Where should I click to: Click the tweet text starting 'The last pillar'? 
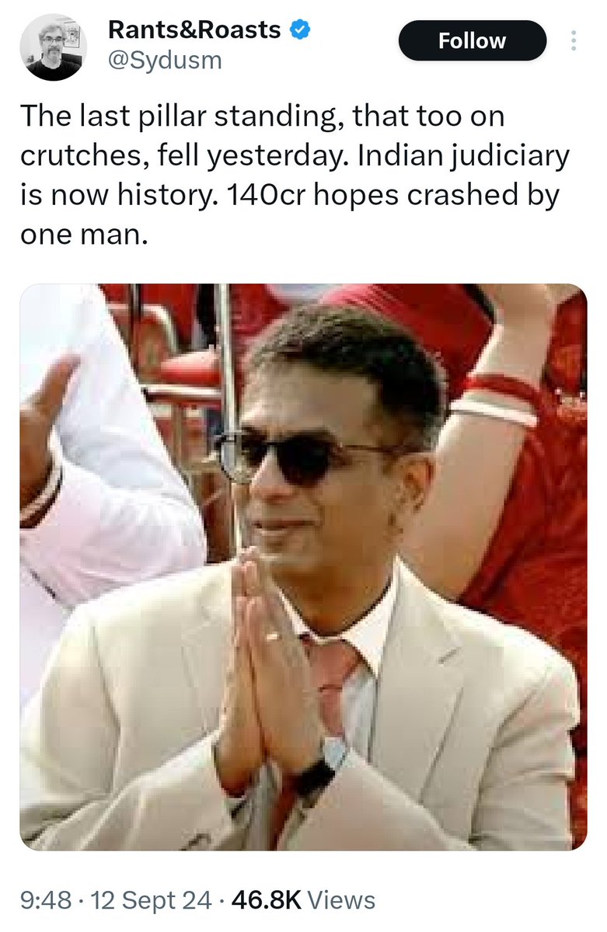pos(295,176)
